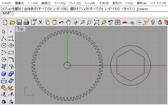Select the Arc tool
The height and width of the screenshot is (105, 168).
[4, 53]
